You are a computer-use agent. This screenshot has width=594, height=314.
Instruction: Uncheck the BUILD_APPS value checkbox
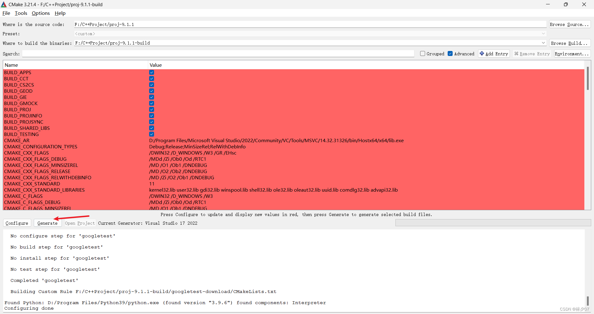click(151, 72)
